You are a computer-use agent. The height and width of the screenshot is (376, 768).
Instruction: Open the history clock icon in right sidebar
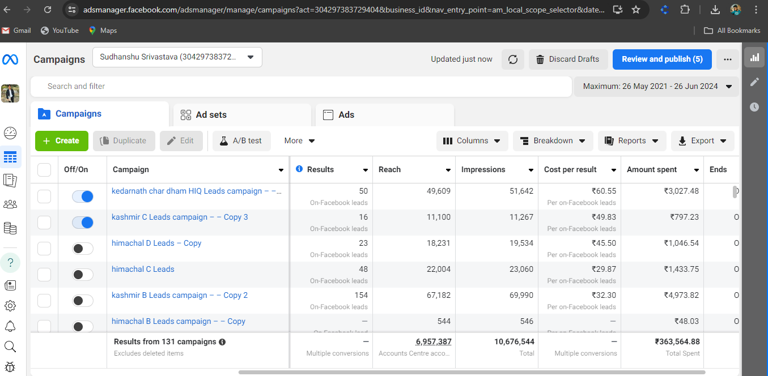pyautogui.click(x=754, y=106)
